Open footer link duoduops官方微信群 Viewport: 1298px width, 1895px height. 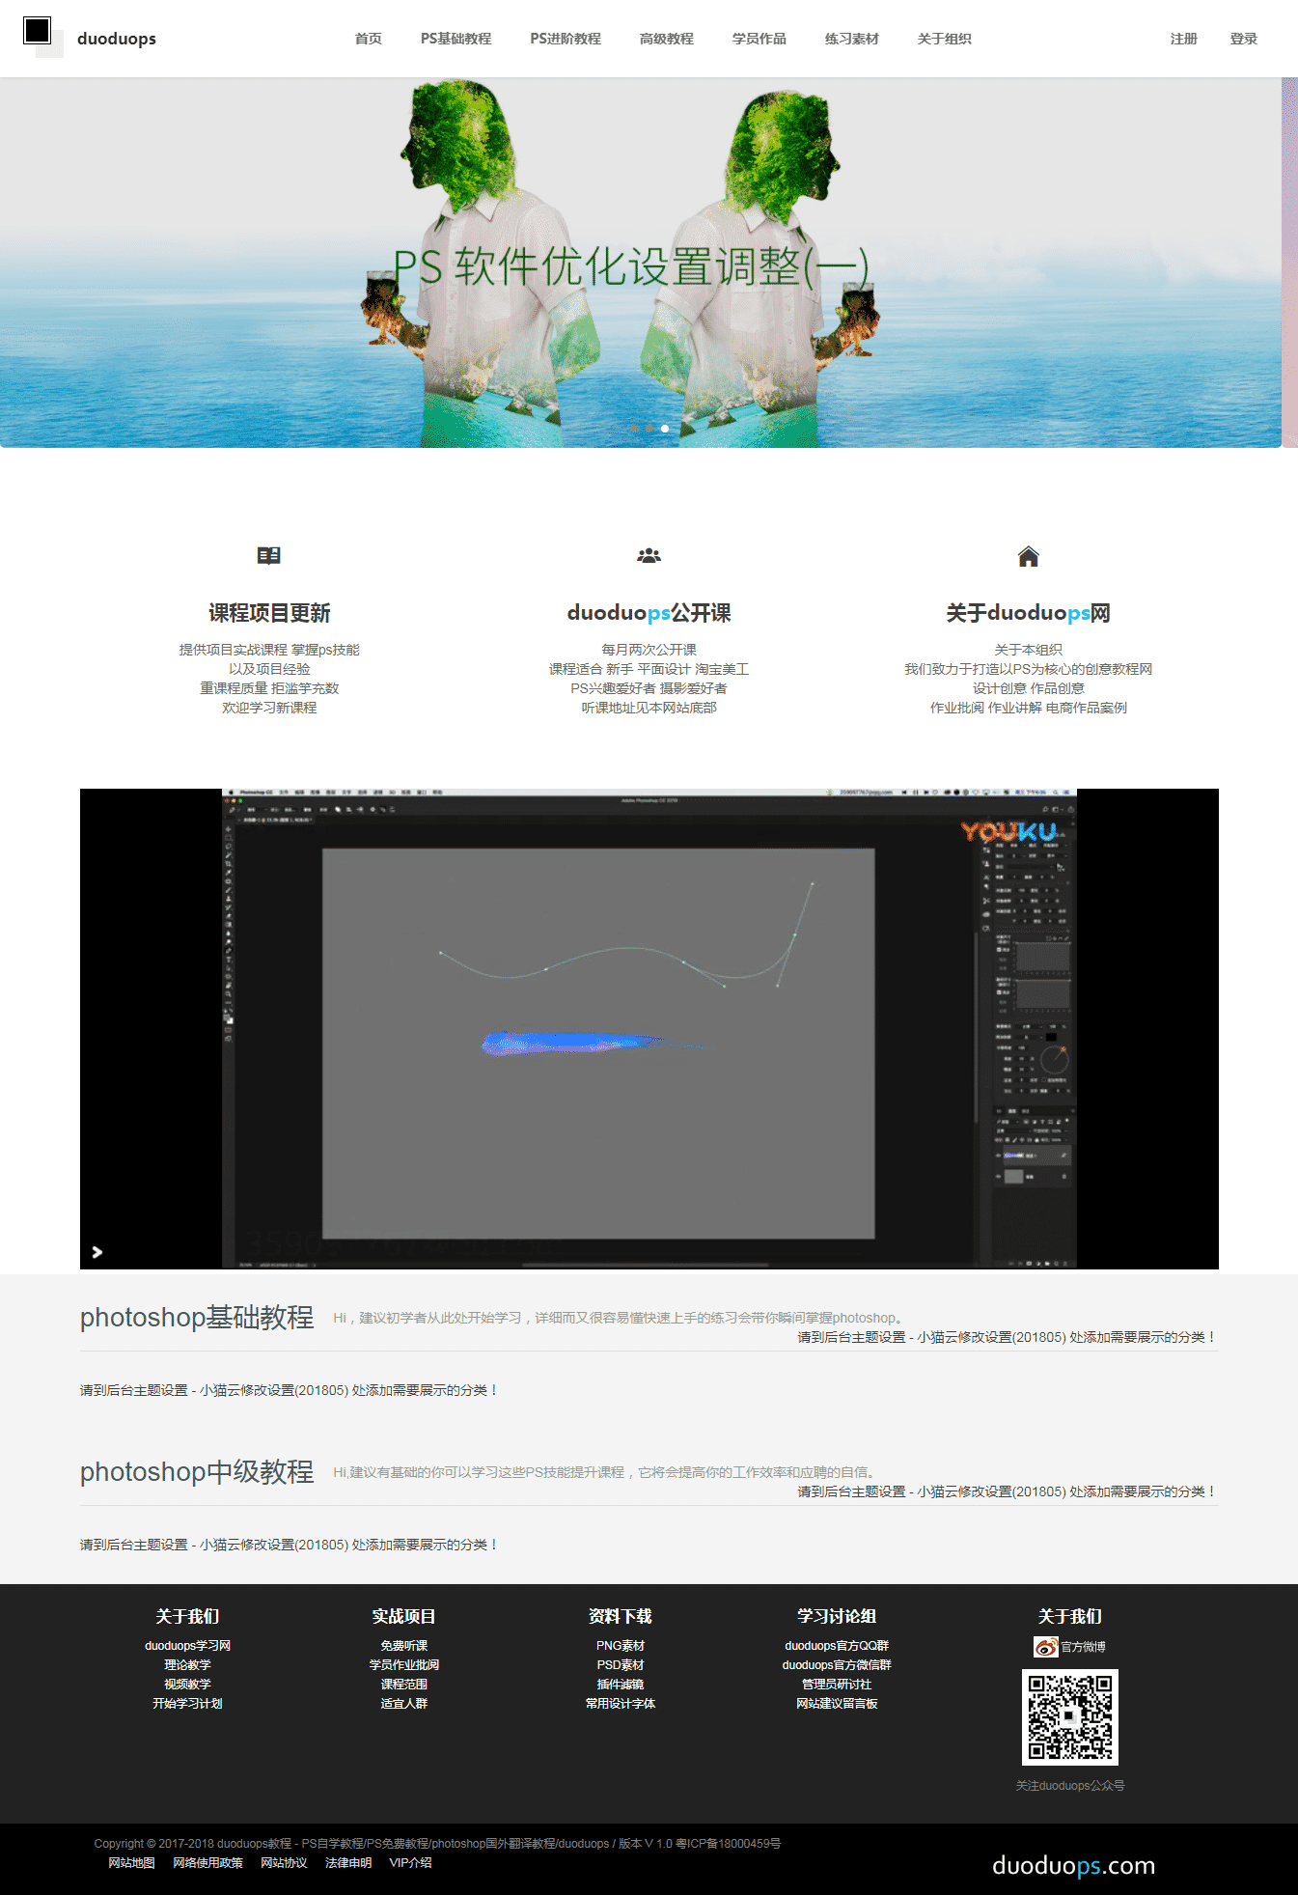coord(837,1665)
